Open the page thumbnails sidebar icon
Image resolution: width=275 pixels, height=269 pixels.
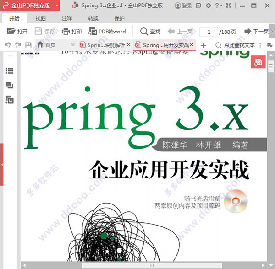[x=10, y=85]
